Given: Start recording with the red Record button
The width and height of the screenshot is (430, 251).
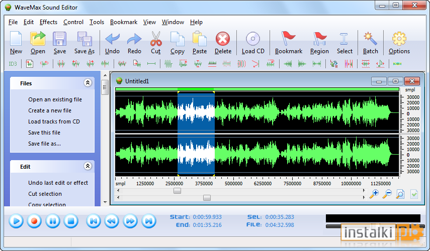Looking at the screenshot, I should (34, 221).
